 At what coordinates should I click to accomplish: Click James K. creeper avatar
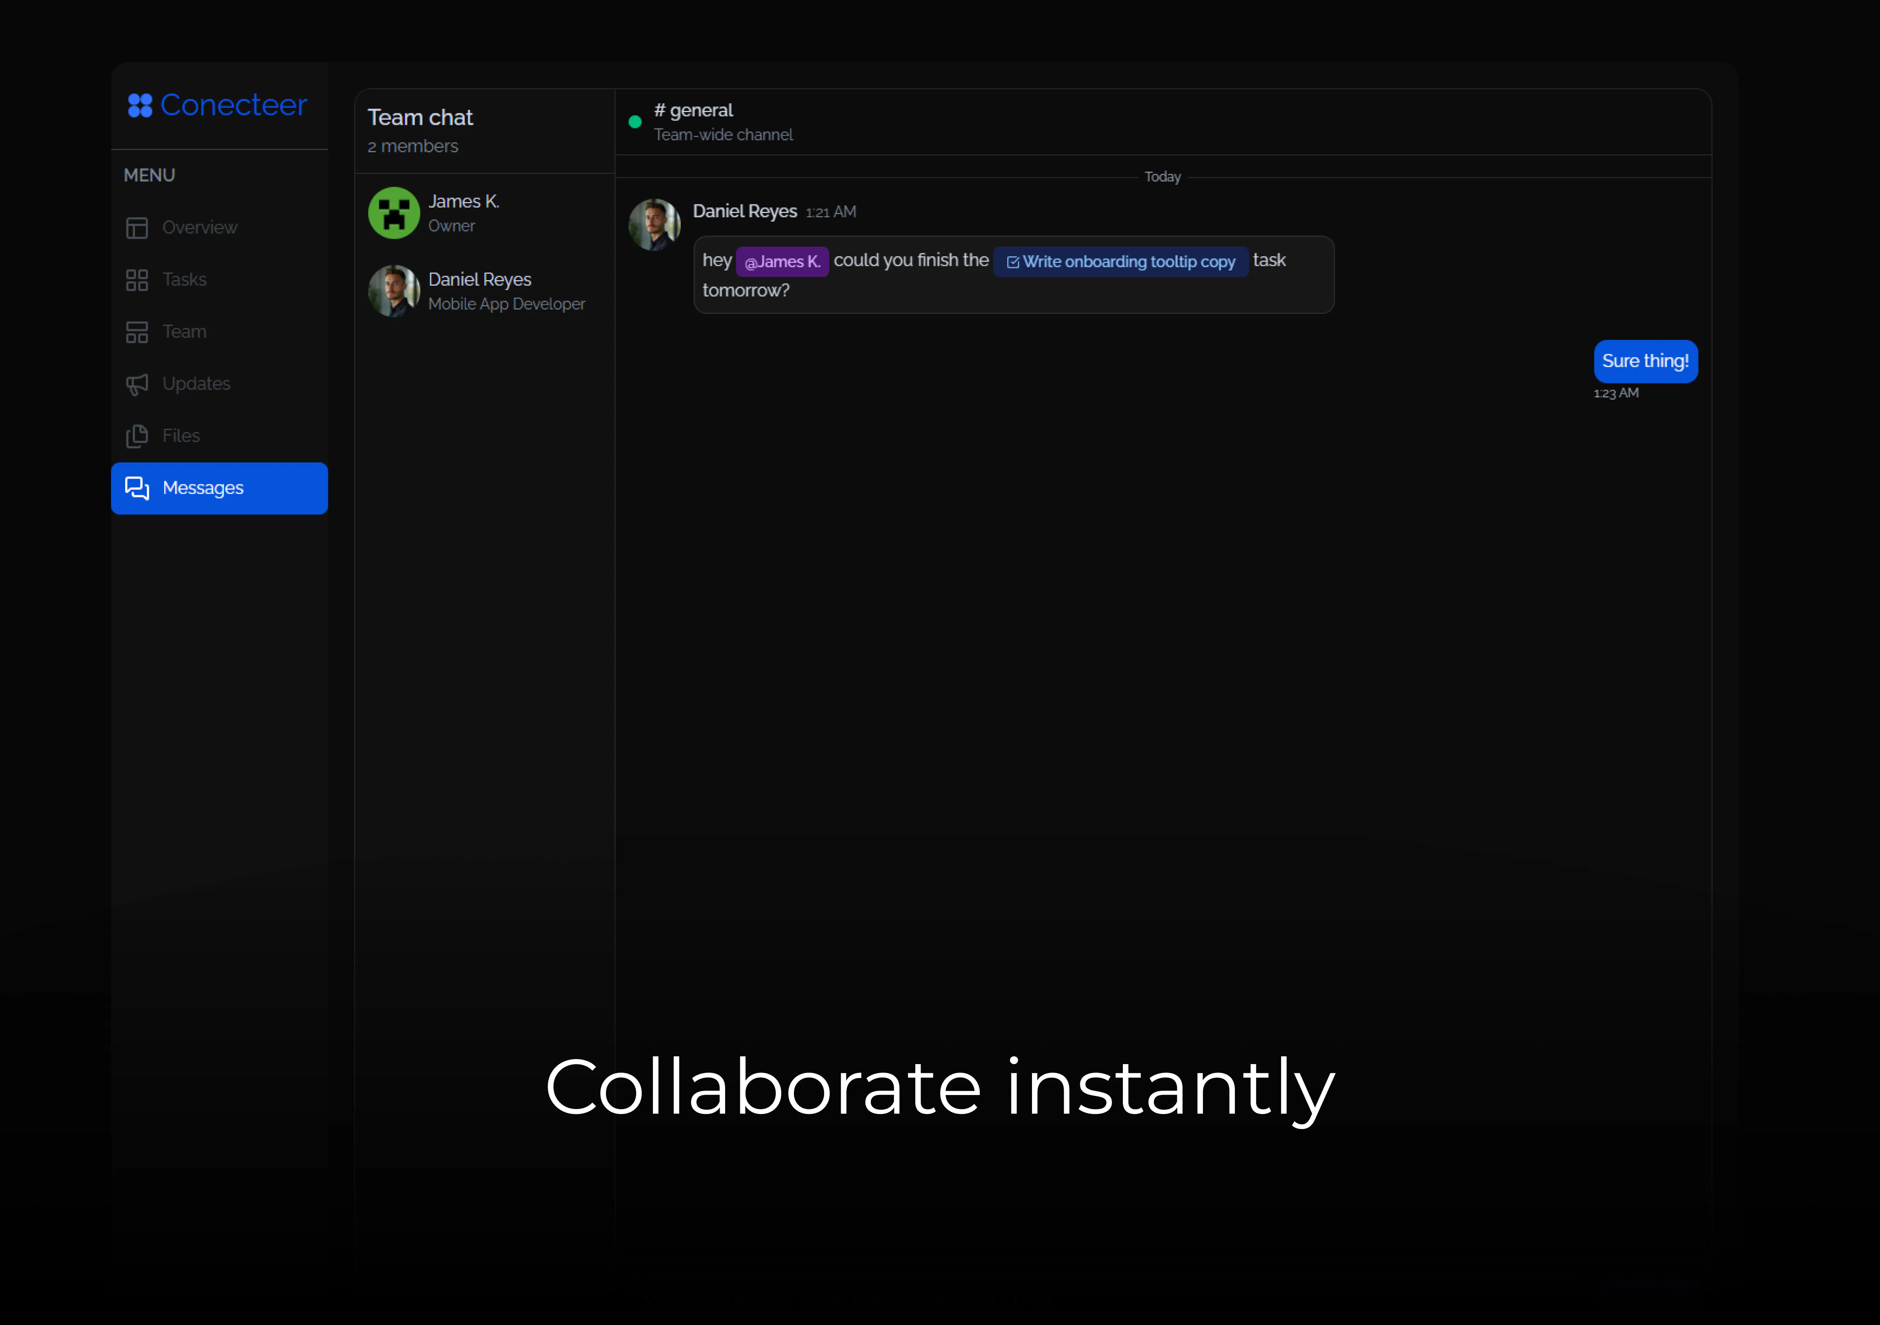(x=394, y=213)
